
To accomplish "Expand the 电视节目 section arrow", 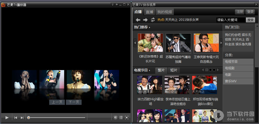I will tap(149, 71).
